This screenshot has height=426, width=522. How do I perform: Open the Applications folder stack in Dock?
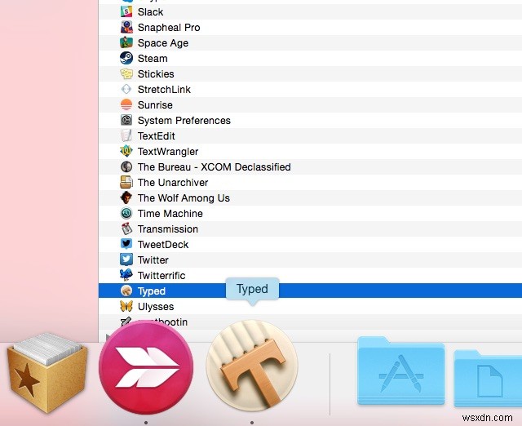click(x=401, y=371)
